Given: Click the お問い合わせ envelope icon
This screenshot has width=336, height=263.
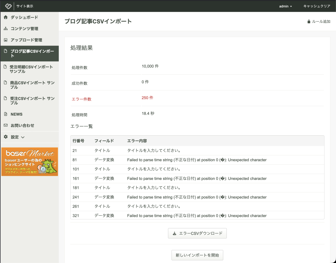Looking at the screenshot, I should point(6,125).
